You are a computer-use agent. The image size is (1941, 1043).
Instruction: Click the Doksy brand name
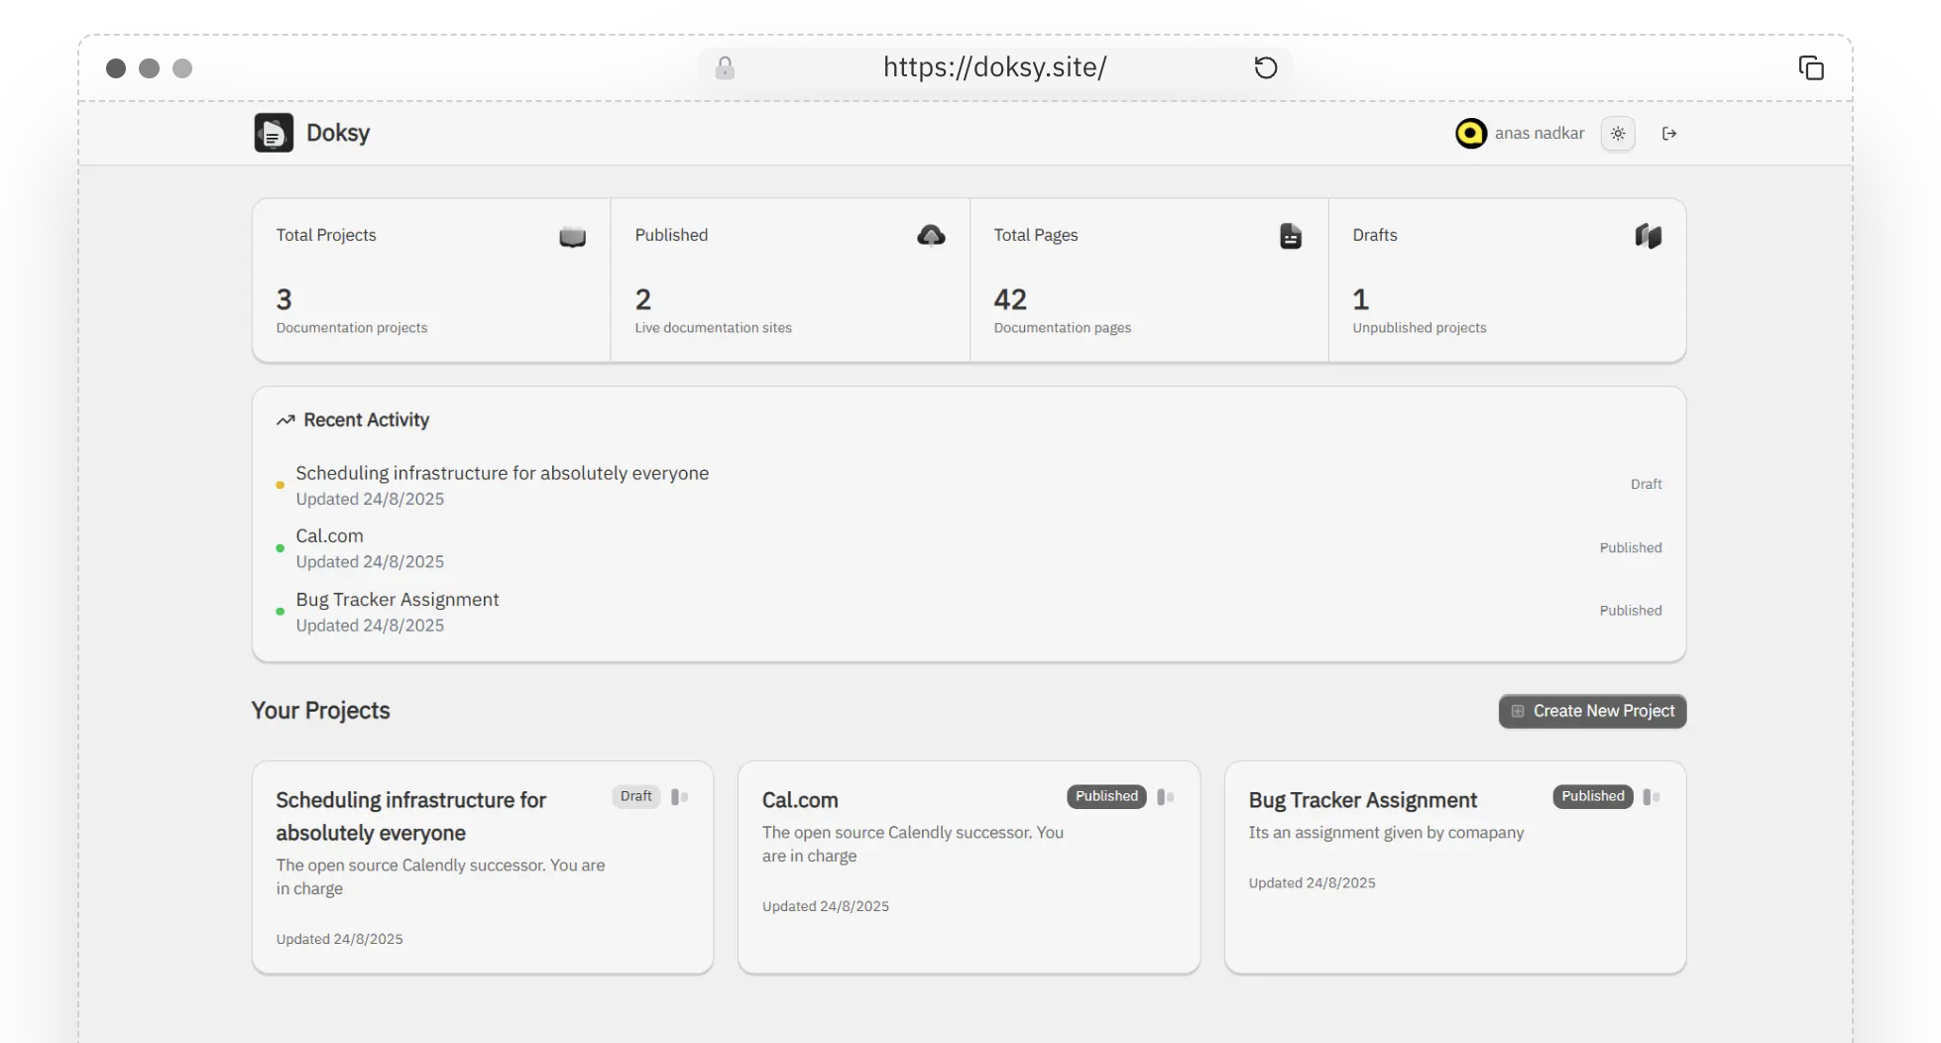338,133
